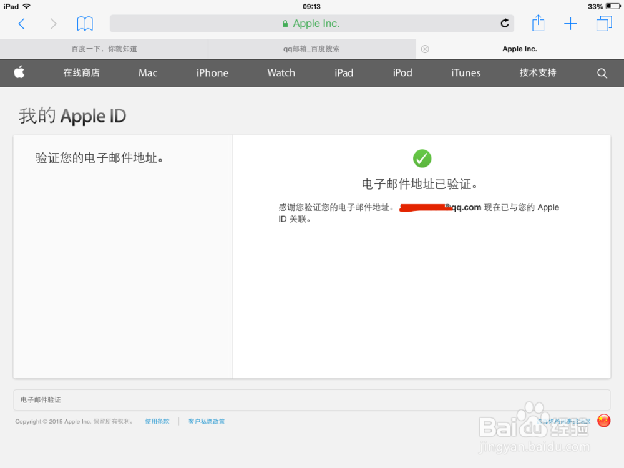Open 在线商店 in the navigation bar

coord(82,73)
